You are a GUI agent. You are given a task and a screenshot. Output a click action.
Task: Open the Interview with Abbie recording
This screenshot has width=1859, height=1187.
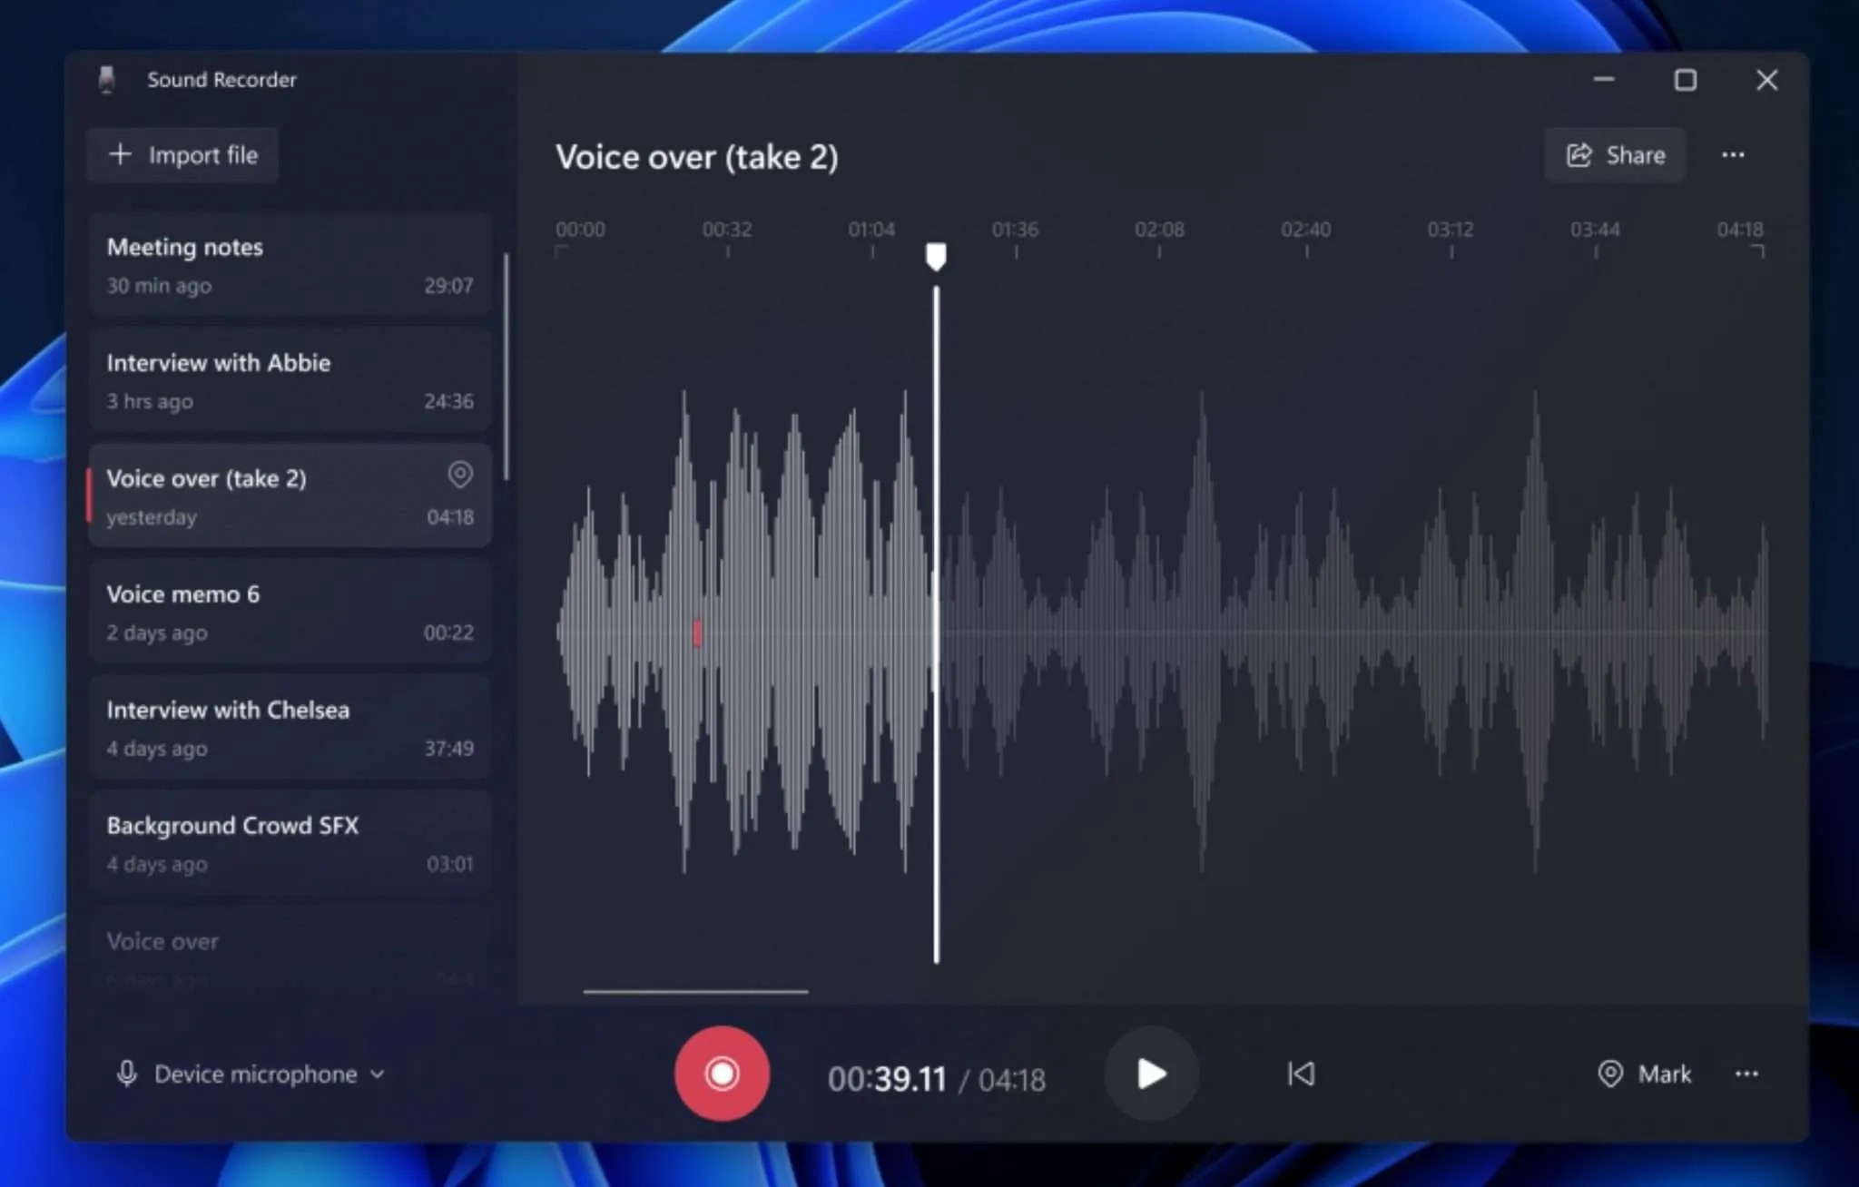[290, 380]
